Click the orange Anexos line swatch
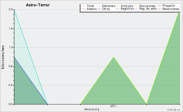The width and height of the screenshot is (183, 112). [x=84, y=9]
